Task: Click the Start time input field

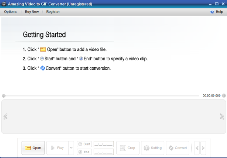Action: click(104, 144)
